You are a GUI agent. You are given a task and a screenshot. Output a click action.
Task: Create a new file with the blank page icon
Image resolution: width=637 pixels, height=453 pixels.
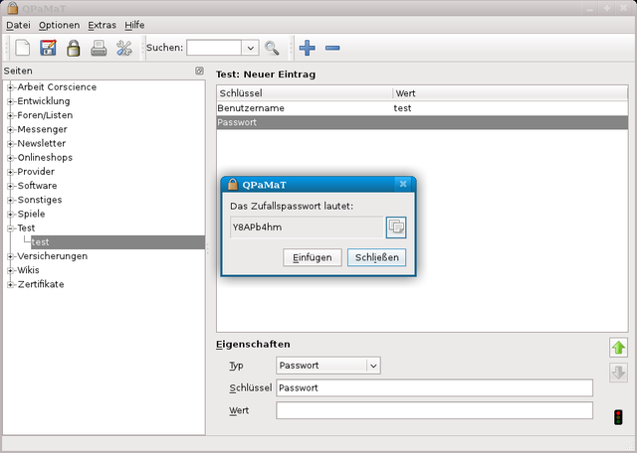coord(22,48)
